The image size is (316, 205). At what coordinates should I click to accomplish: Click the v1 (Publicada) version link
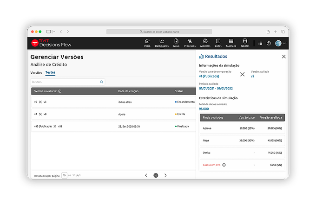(x=210, y=76)
